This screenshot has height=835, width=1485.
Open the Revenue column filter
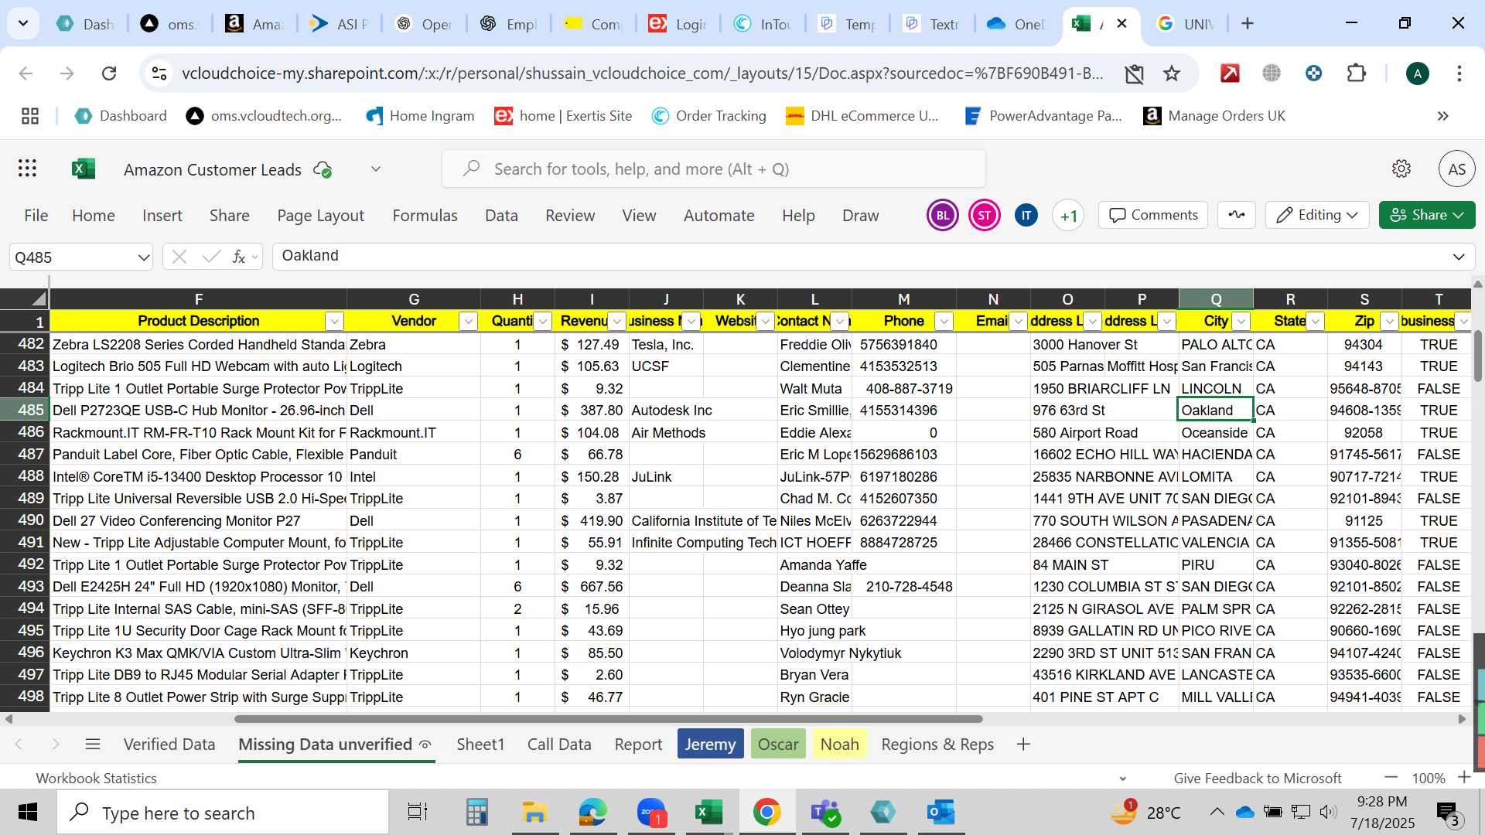point(617,322)
